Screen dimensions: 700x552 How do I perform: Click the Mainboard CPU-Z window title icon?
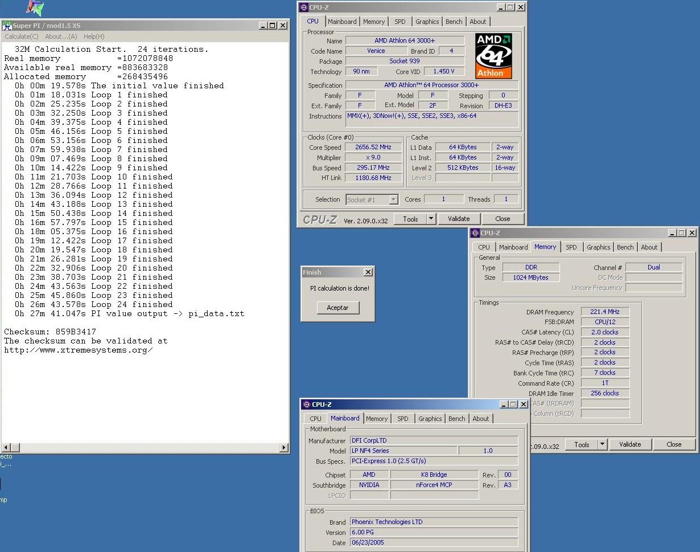307,404
